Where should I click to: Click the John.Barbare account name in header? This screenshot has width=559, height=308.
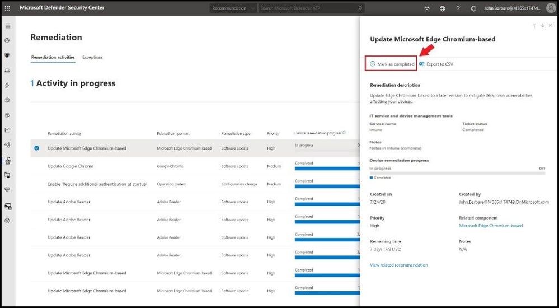pyautogui.click(x=513, y=8)
